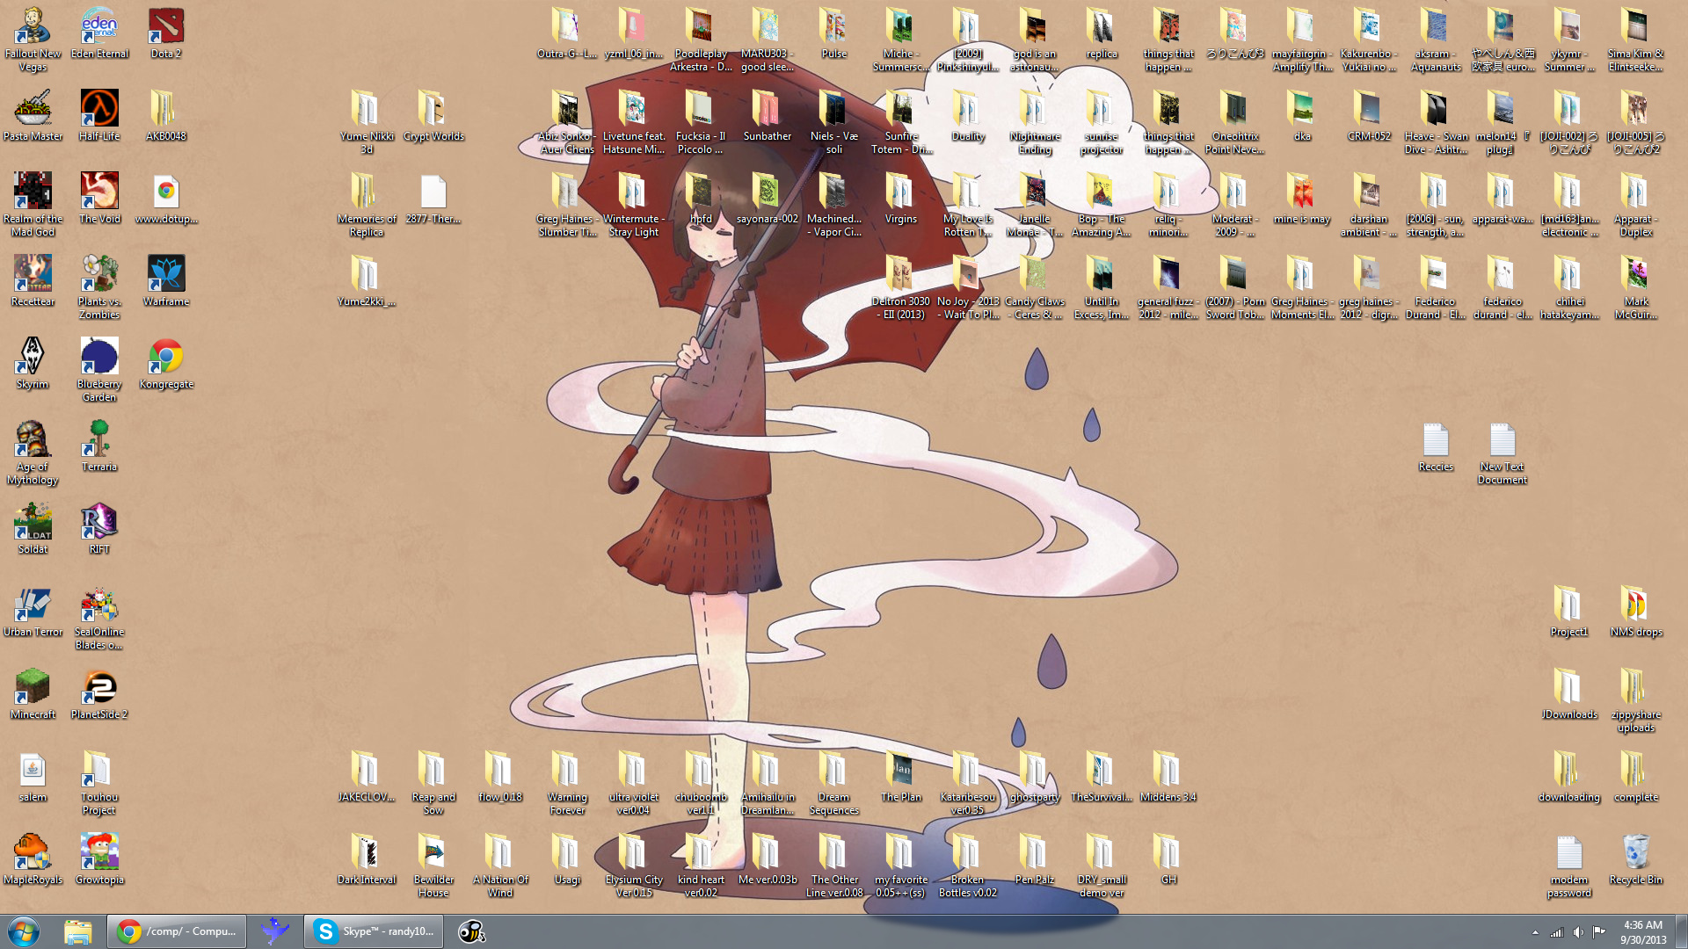The height and width of the screenshot is (949, 1688).
Task: Open the Memories of Replica folder
Action: click(367, 205)
